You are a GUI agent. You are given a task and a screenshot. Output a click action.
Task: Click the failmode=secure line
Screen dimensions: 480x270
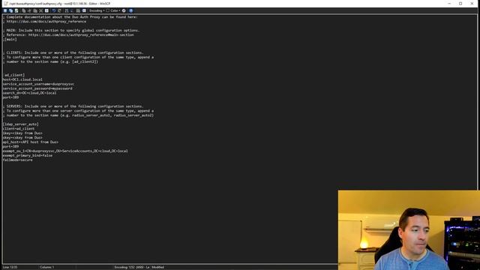pyautogui.click(x=17, y=160)
